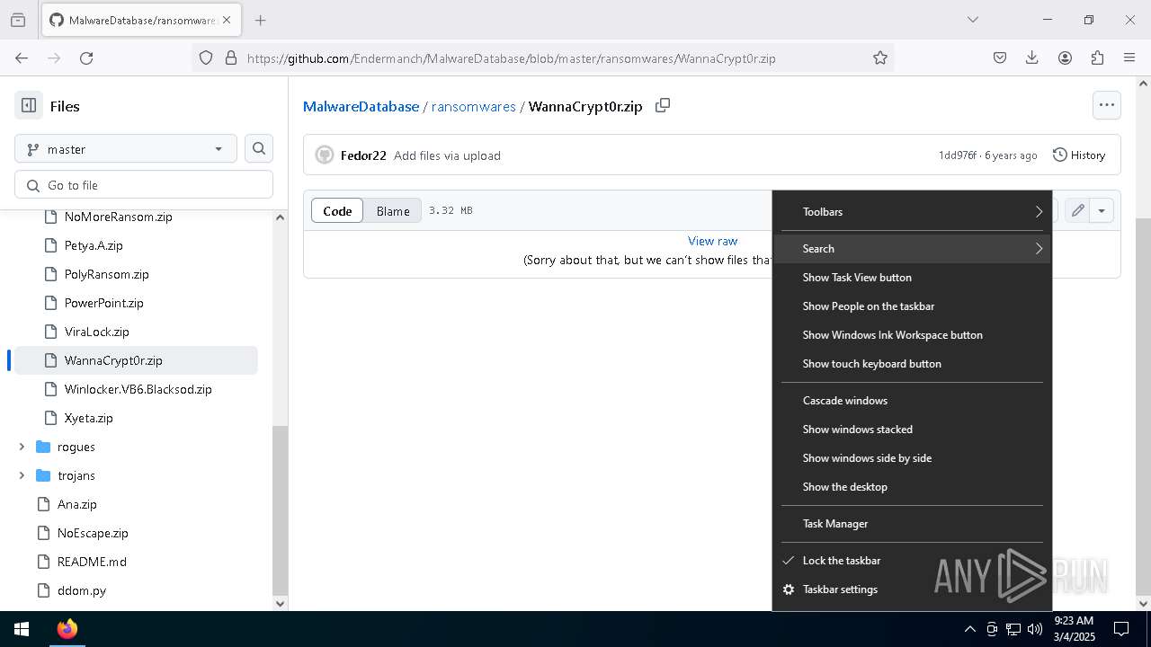Open Add files via upload commit
Image resolution: width=1151 pixels, height=647 pixels.
[x=447, y=155]
